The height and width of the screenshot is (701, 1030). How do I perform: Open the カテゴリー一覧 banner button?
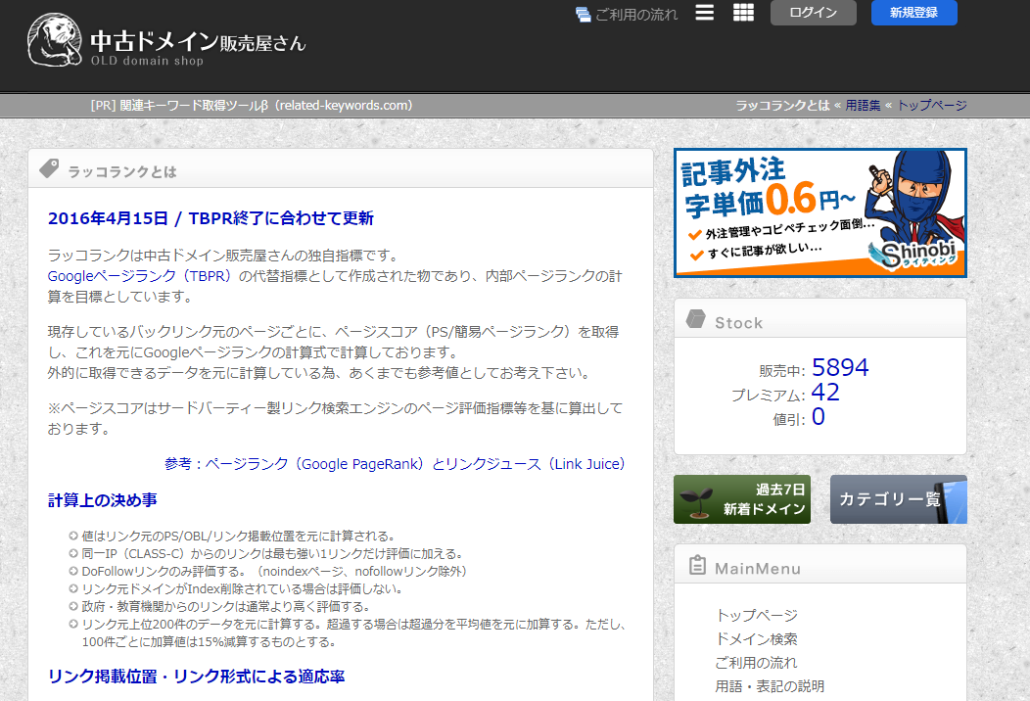click(898, 499)
